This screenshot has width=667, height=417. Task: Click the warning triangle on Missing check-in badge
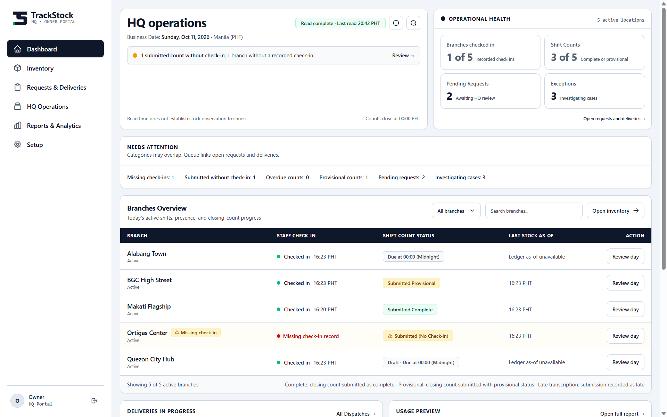[x=177, y=333]
